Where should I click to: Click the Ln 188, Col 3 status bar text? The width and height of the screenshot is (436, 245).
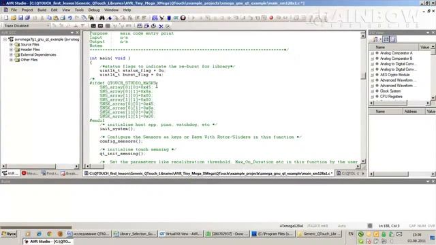[x=389, y=226]
